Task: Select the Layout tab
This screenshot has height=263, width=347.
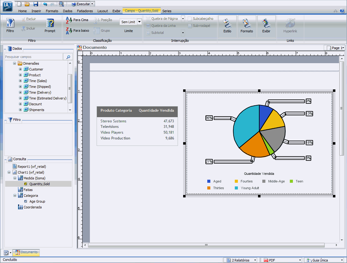Action: click(103, 11)
